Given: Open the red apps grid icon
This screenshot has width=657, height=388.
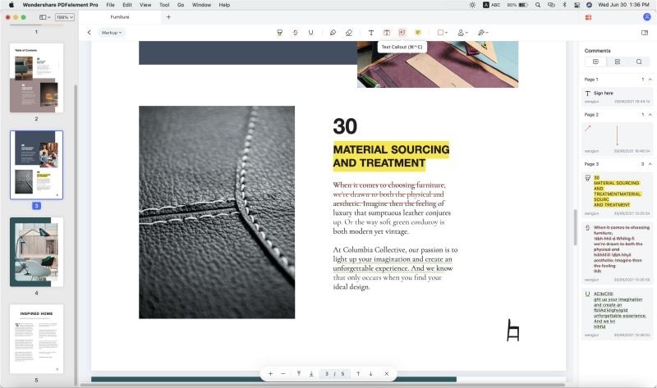Looking at the screenshot, I should tap(588, 17).
